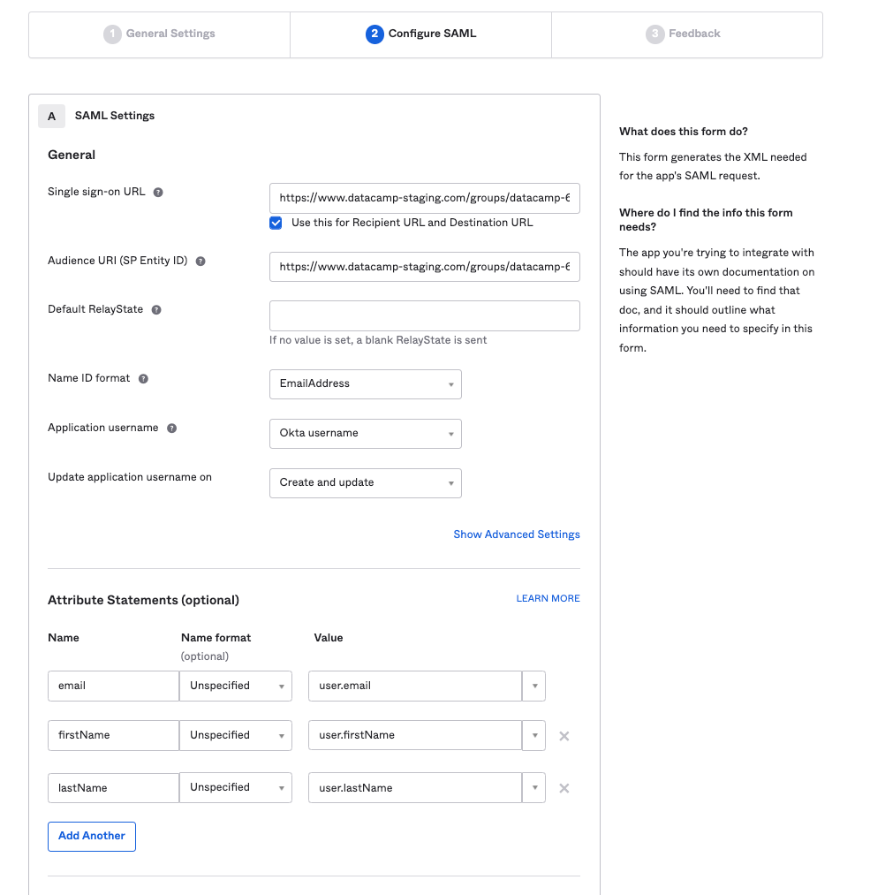Open the LEARN MORE link
The height and width of the screenshot is (895, 870).
pos(548,599)
